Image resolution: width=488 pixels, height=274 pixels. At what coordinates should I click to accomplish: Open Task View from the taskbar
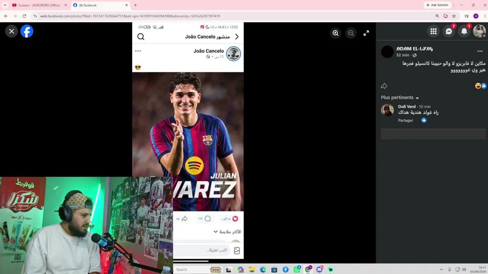point(229,270)
